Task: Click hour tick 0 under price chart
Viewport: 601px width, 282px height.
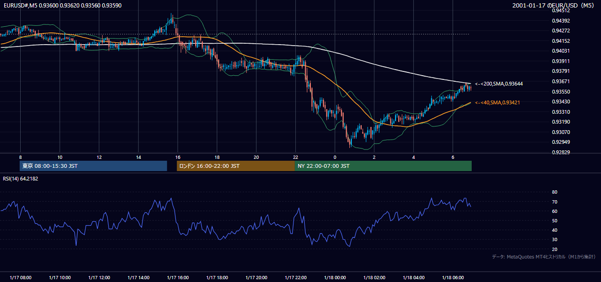Action: [335, 157]
